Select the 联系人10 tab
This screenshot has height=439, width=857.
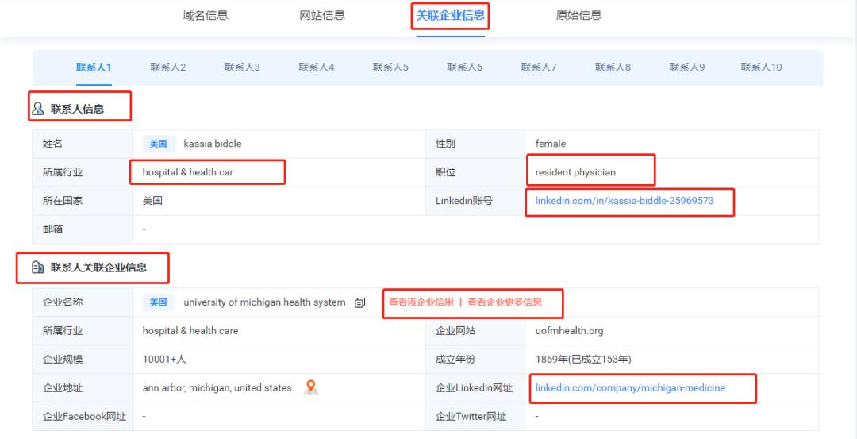[x=761, y=67]
